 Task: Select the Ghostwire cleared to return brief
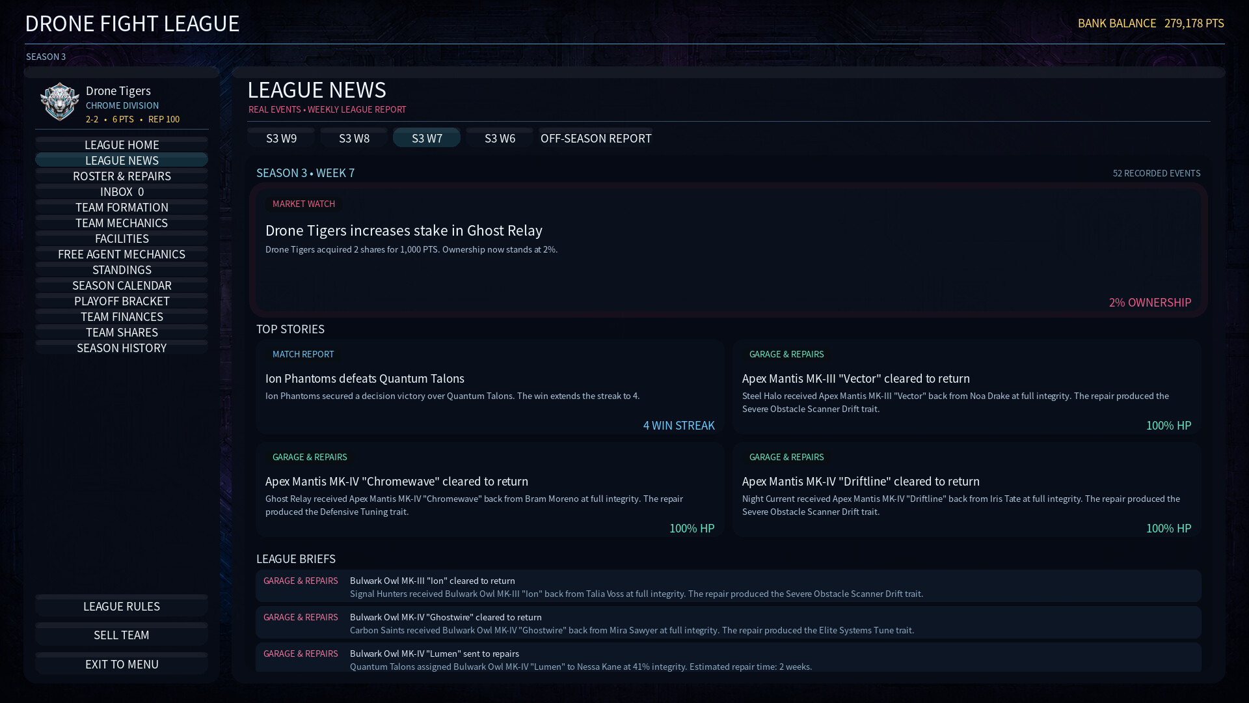(729, 623)
